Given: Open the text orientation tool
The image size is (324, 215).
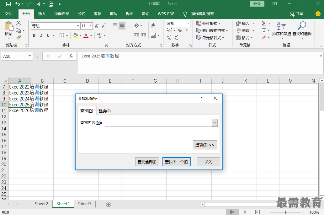Looking at the screenshot, I should click(137, 26).
